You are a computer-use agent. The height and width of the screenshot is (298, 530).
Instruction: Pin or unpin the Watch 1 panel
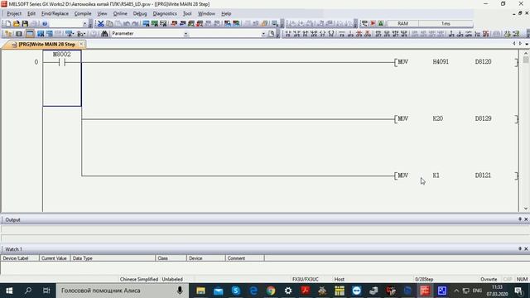(x=520, y=248)
